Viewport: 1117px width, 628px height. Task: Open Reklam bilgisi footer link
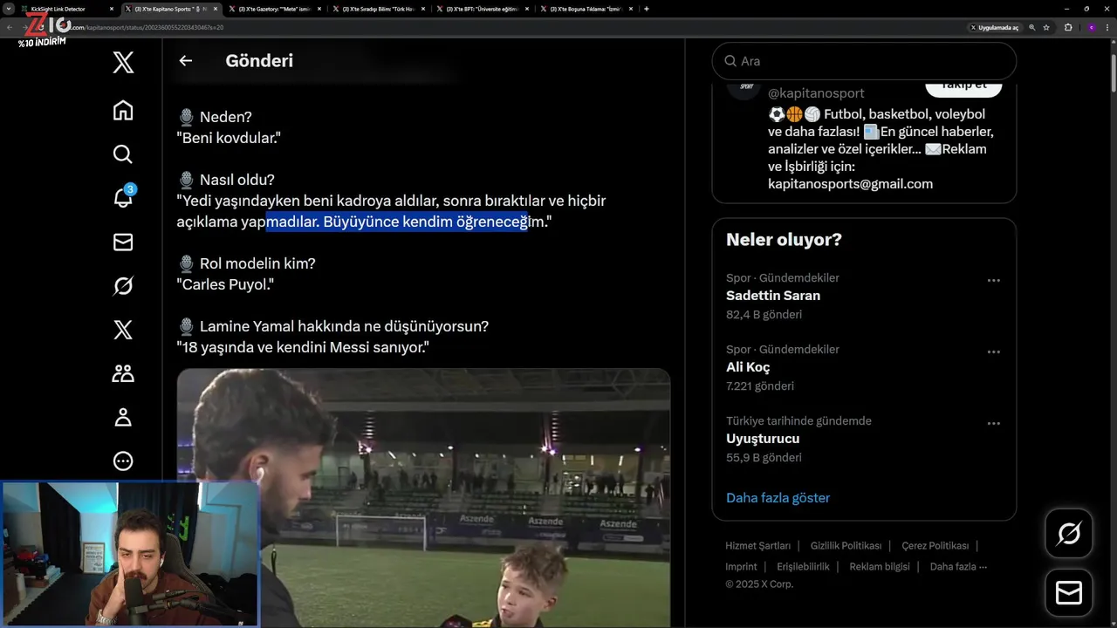tap(880, 566)
